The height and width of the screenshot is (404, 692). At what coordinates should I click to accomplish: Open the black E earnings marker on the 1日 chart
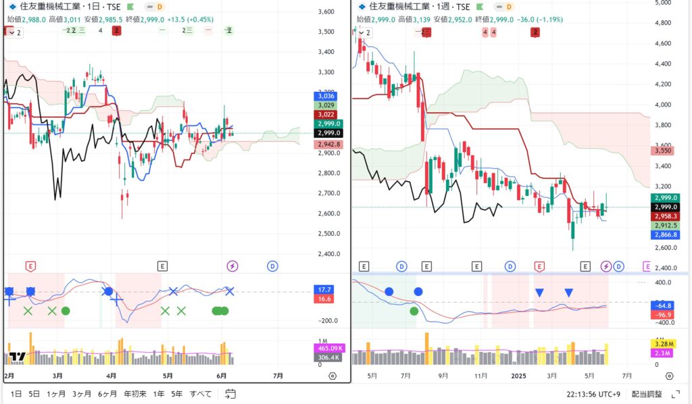162,266
